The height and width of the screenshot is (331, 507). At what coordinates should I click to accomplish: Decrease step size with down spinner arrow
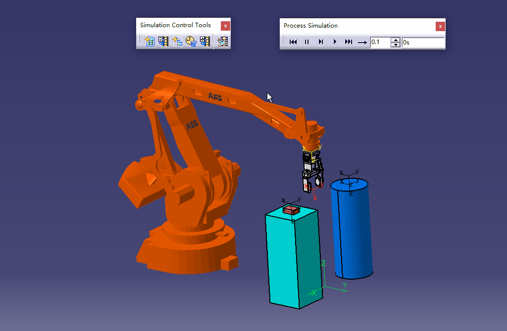pos(395,45)
